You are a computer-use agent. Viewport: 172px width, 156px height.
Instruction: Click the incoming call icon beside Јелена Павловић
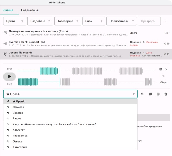[5, 54]
